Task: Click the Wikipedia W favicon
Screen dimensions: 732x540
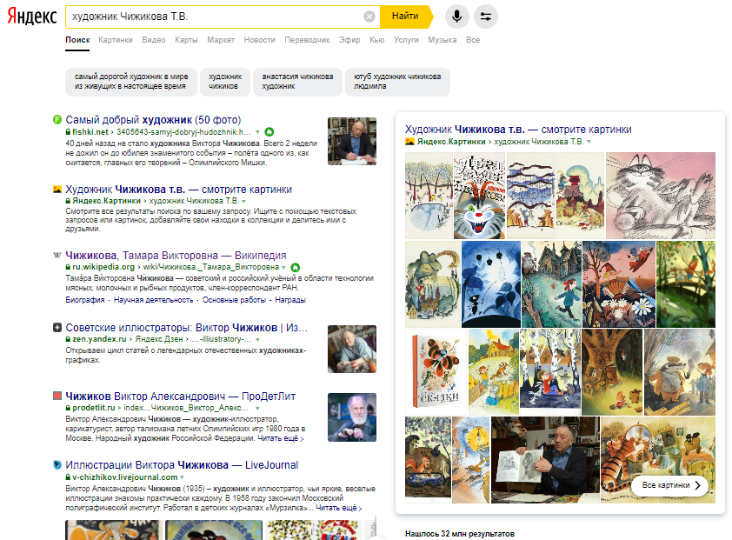Action: [57, 255]
